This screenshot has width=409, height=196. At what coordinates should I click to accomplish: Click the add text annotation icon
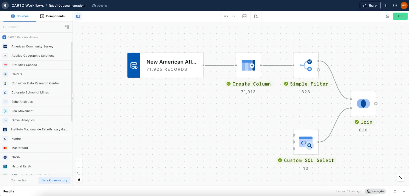pos(244,16)
